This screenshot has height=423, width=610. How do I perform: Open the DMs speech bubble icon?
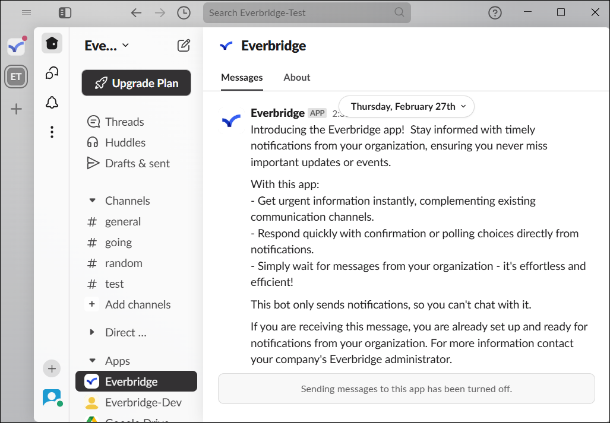52,72
